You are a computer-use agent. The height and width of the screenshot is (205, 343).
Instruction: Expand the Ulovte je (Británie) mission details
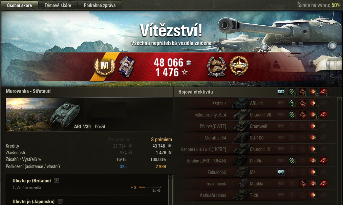tap(57, 180)
